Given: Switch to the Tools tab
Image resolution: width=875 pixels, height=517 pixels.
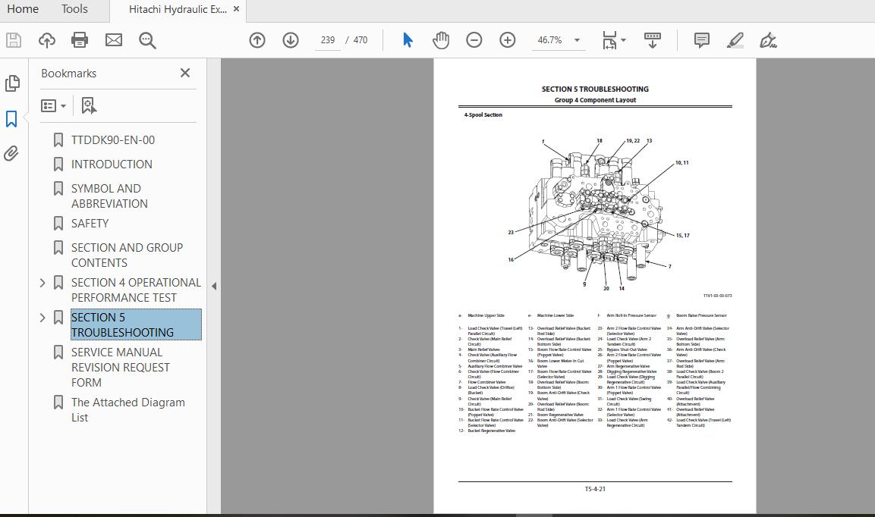Looking at the screenshot, I should coord(75,9).
